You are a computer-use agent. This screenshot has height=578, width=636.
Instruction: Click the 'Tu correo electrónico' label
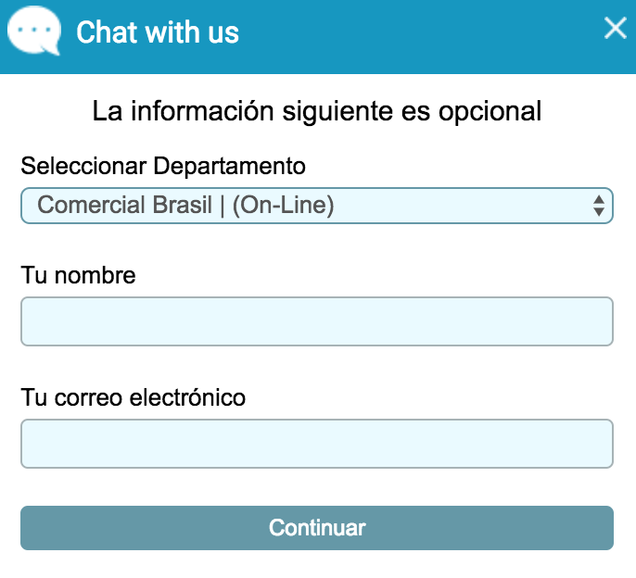pos(134,397)
